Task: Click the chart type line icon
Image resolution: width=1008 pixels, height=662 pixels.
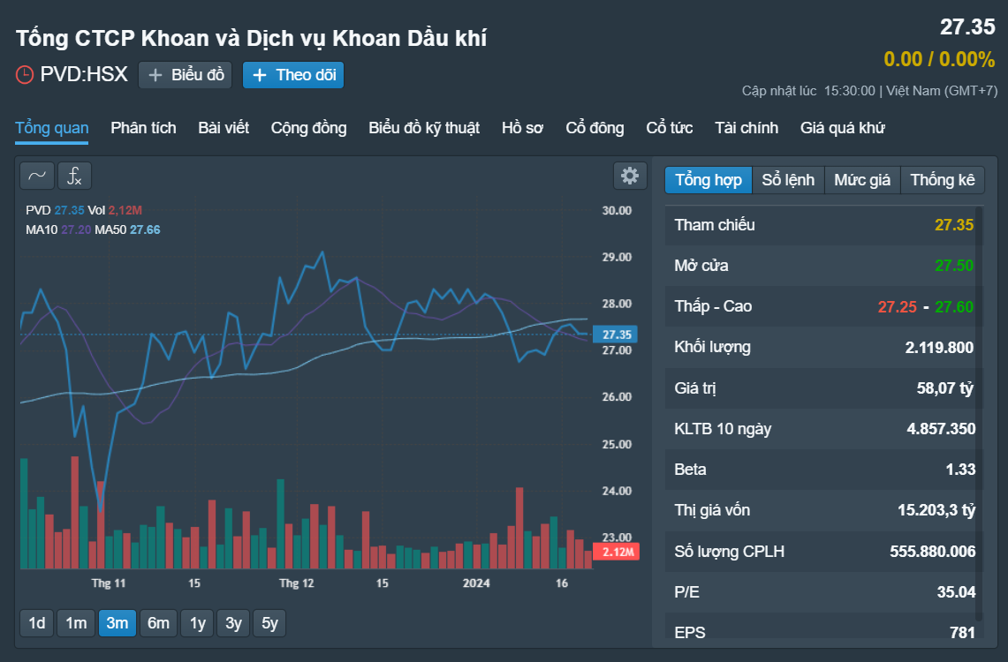Action: pyautogui.click(x=37, y=176)
